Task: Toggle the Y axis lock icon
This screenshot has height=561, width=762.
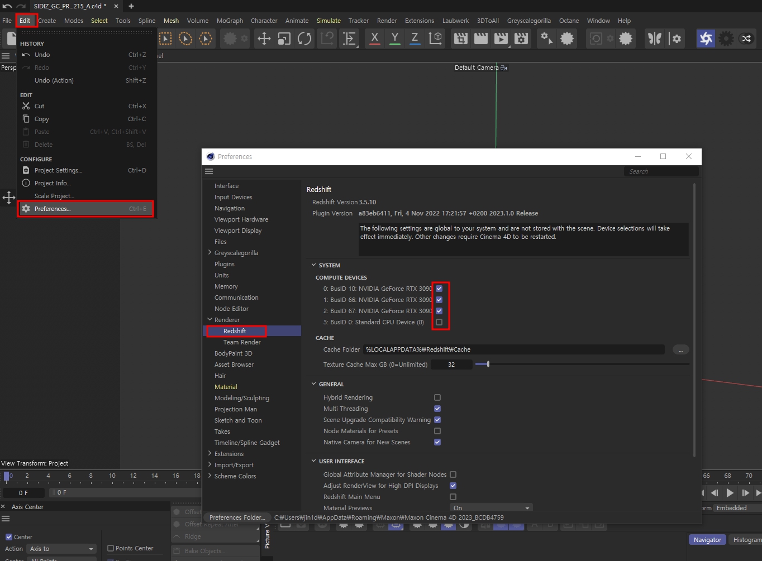Action: [x=395, y=39]
